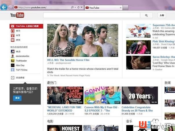Click the YouTube logo
The height and width of the screenshot is (131, 175).
point(17,15)
